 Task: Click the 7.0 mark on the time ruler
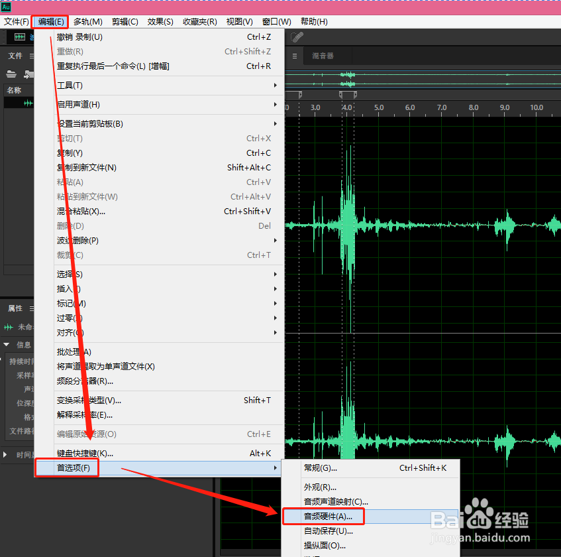click(x=442, y=107)
